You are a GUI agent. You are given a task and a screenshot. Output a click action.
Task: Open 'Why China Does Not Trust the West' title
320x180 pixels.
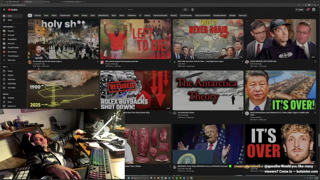pyautogui.click(x=200, y=61)
